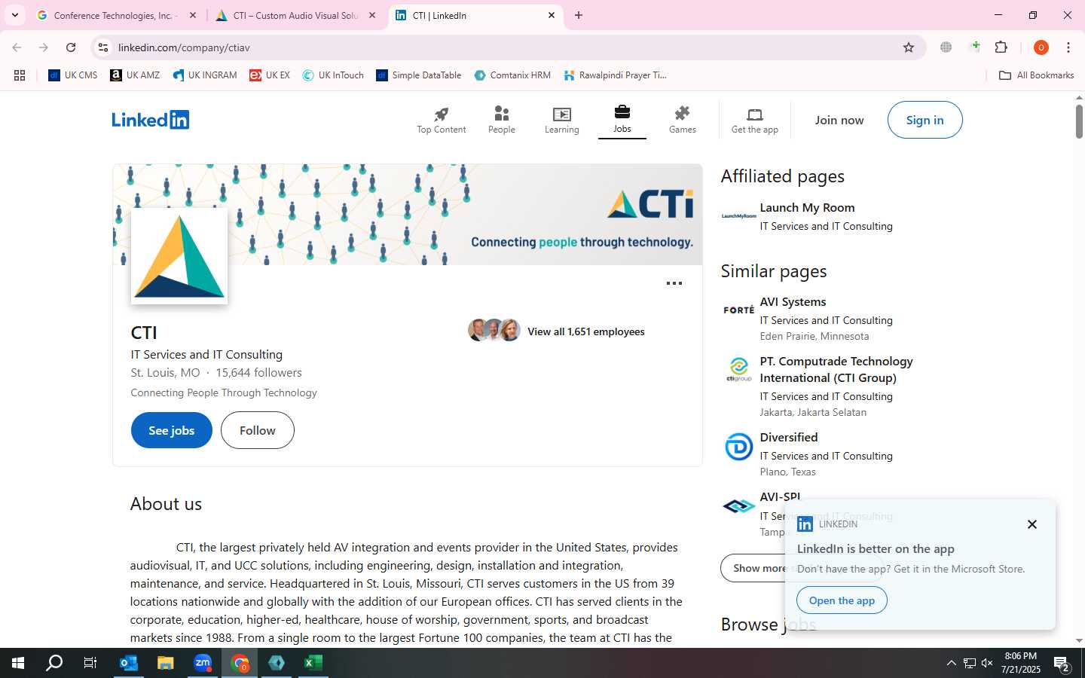Open Excel from the taskbar
1085x678 pixels.
click(x=313, y=663)
